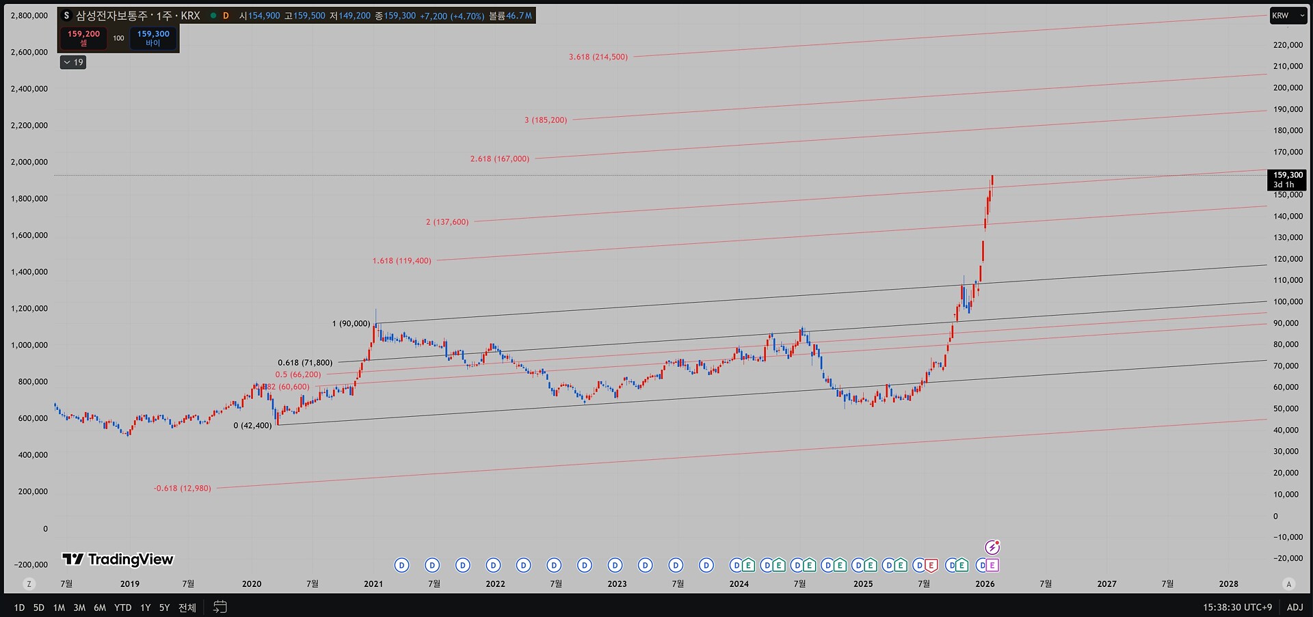The image size is (1313, 617).
Task: Select the 전체 (all) time range
Action: [x=187, y=607]
